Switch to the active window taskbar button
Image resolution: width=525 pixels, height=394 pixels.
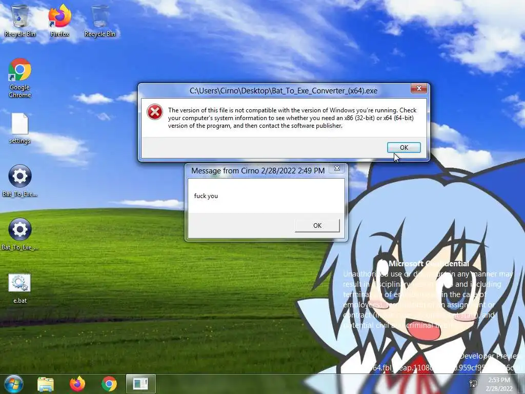[x=141, y=384]
